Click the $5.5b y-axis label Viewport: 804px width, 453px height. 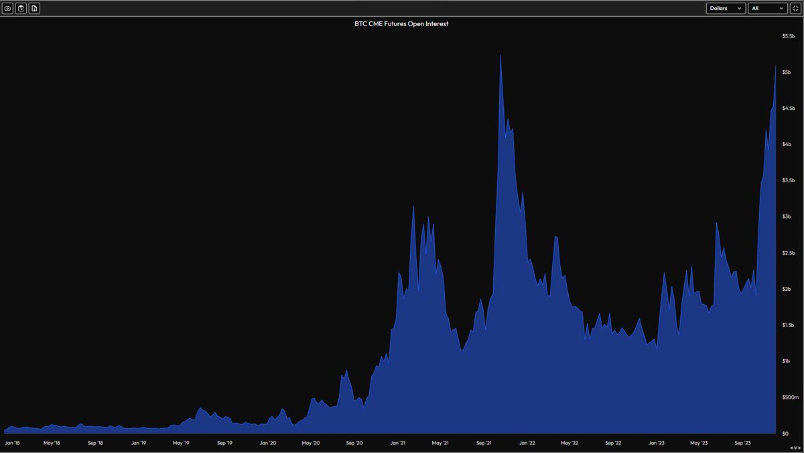tap(789, 36)
